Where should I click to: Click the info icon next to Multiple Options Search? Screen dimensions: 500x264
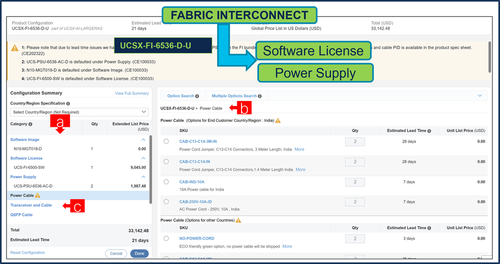pyautogui.click(x=260, y=96)
